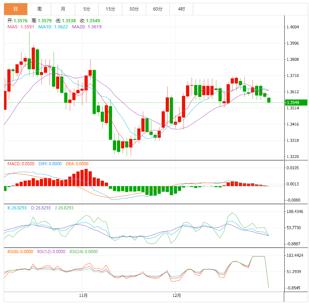The height and width of the screenshot is (305, 309).
Task: Click the RSI(12): 0.0000 label
Action: (x=51, y=252)
